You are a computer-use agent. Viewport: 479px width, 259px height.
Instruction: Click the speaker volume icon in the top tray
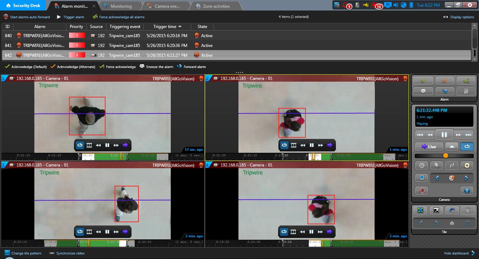(x=396, y=5)
